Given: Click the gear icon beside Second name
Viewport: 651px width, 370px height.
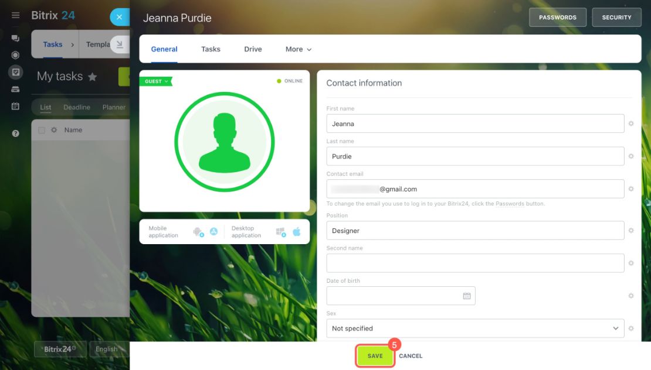Looking at the screenshot, I should (631, 263).
